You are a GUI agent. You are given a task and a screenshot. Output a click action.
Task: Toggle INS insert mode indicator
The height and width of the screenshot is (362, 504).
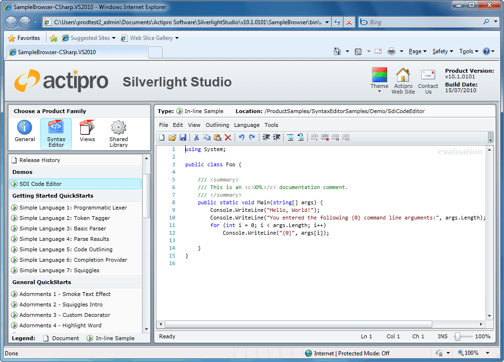[442, 337]
